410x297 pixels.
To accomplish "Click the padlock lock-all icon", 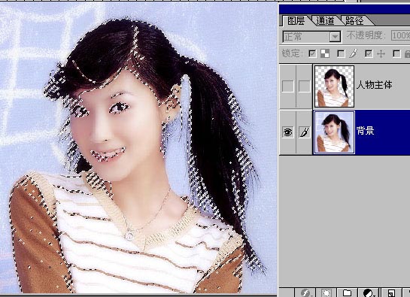I will click(x=408, y=54).
